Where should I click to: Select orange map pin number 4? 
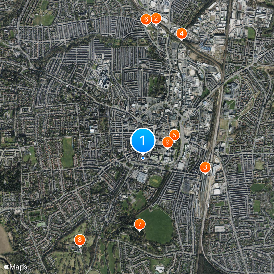click(182, 34)
